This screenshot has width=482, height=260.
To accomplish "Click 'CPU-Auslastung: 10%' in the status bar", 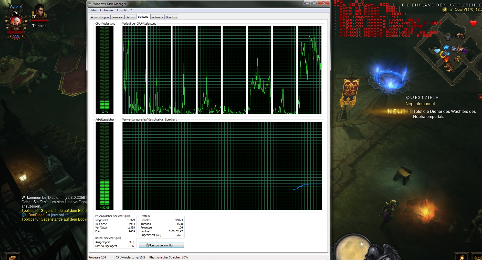I will click(131, 257).
